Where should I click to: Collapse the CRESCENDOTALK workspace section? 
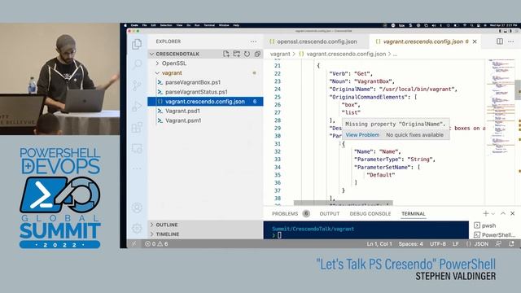177,54
